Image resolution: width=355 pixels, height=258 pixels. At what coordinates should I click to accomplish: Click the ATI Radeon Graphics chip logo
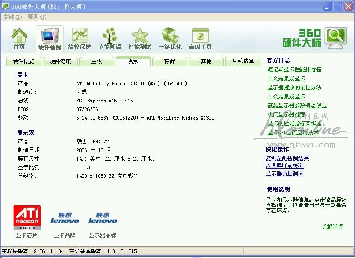pyautogui.click(x=27, y=218)
